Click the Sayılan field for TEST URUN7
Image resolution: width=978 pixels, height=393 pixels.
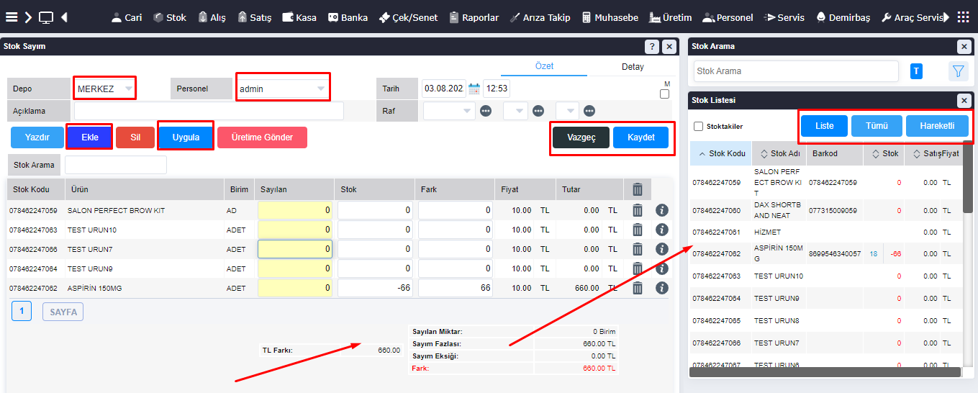tap(295, 249)
